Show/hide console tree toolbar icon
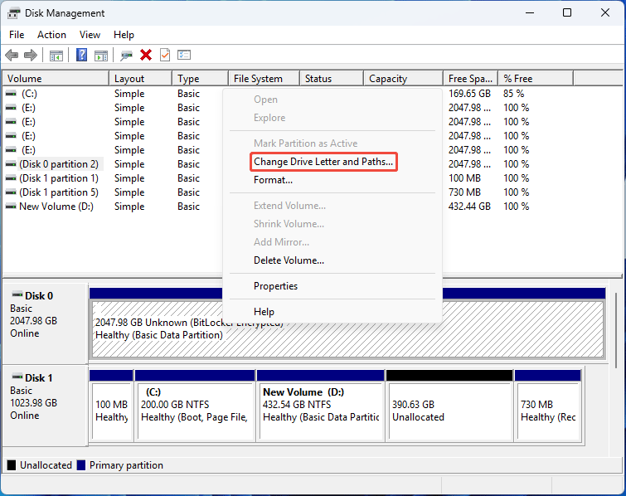 (x=56, y=55)
